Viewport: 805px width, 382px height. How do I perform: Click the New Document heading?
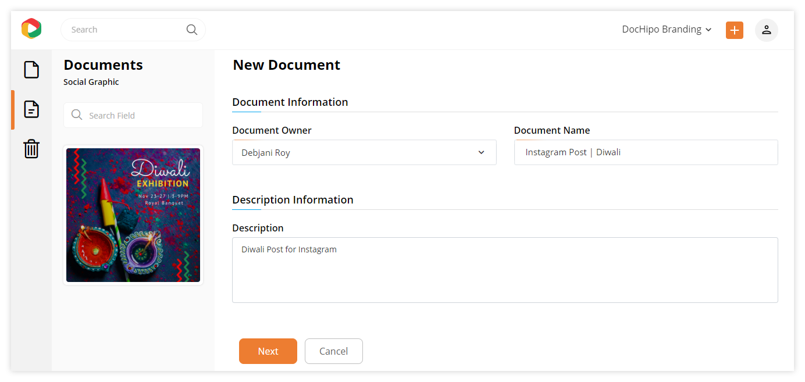tap(287, 65)
